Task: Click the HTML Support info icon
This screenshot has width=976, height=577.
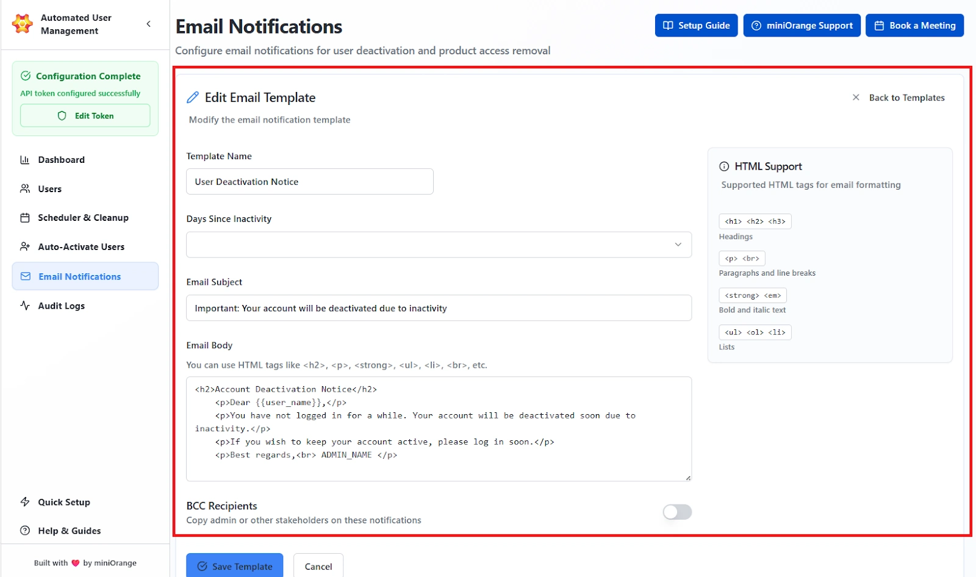Action: [724, 166]
